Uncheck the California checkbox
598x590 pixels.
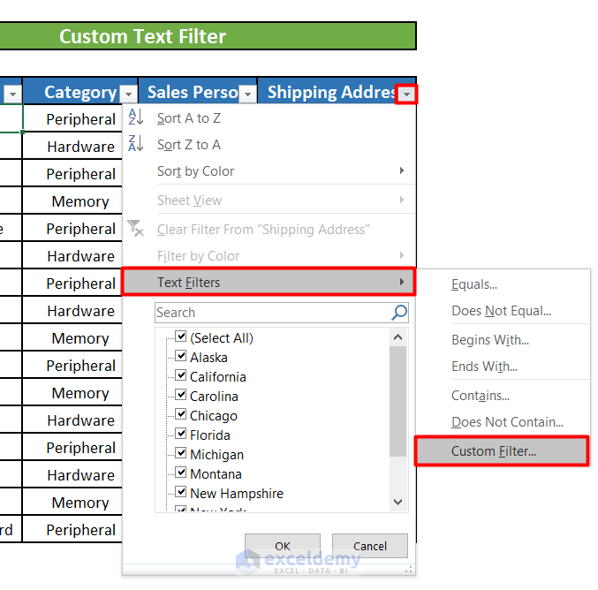(x=181, y=376)
